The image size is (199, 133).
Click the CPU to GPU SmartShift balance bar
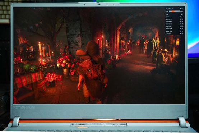pos(174,11)
